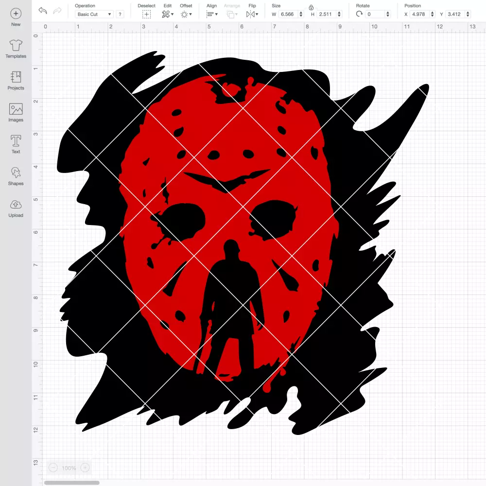Click the New project plus icon

point(16,14)
